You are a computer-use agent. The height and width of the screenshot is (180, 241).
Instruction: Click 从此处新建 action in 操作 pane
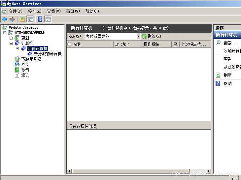[x=232, y=67]
